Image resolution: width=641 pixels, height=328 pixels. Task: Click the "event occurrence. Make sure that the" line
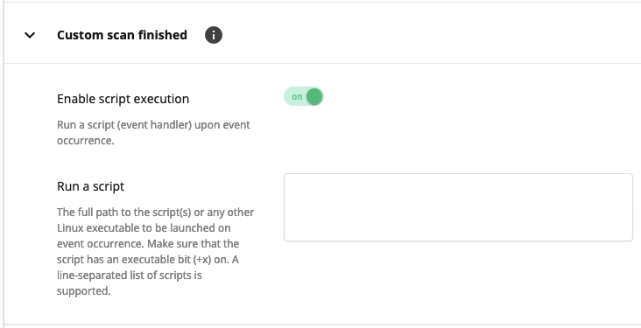pos(148,244)
